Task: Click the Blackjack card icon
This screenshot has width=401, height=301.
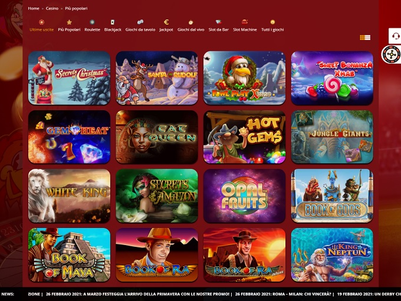Action: 113,22
